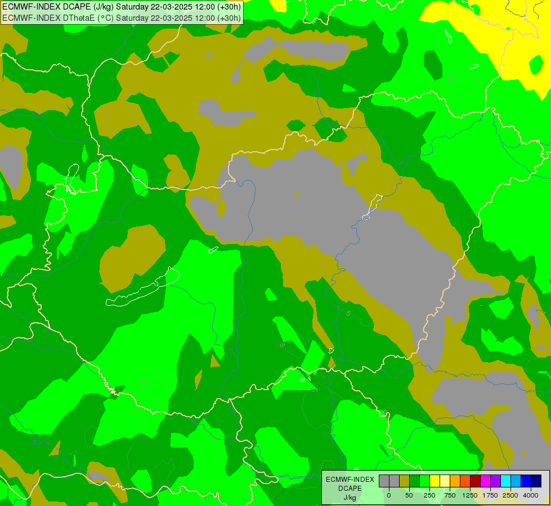Click the legend value 750

pos(450,495)
